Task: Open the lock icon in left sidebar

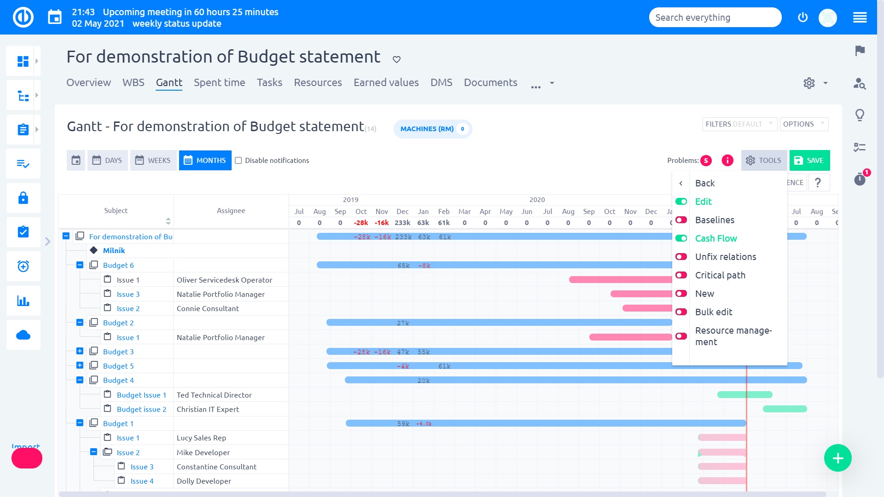Action: [23, 198]
